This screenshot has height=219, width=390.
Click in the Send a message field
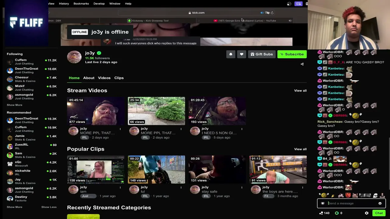(x=352, y=203)
